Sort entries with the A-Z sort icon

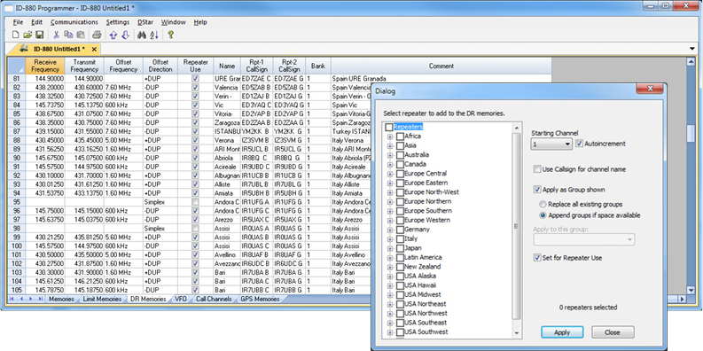coord(154,35)
